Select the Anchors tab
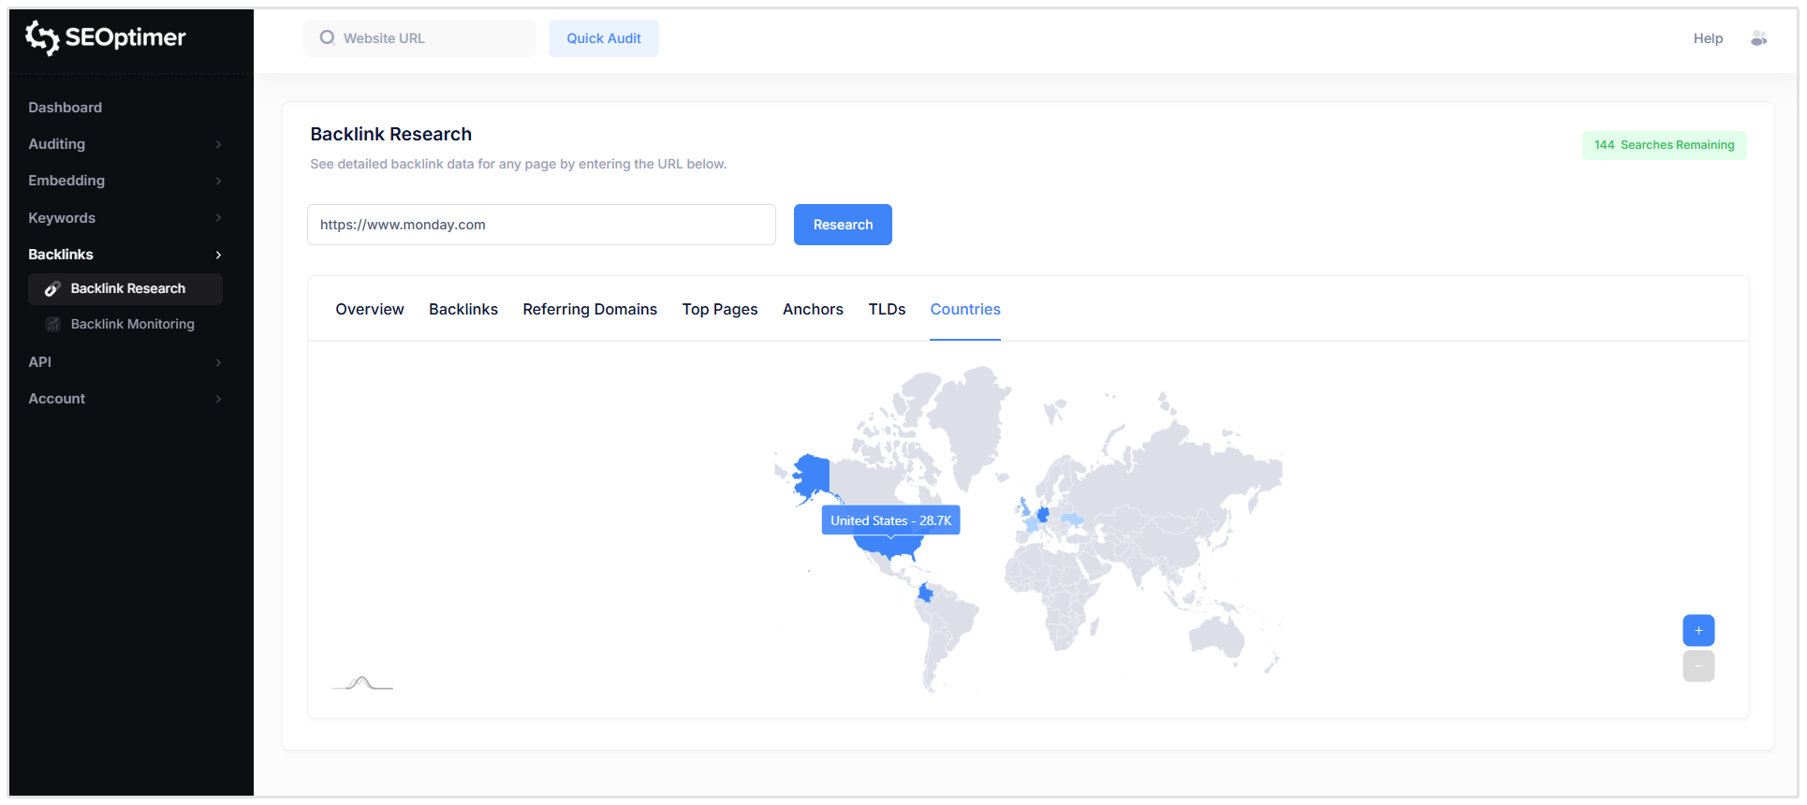This screenshot has height=805, width=1807. coord(813,309)
